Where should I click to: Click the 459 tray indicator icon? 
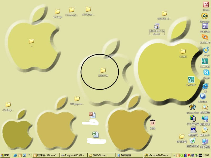(200, 155)
